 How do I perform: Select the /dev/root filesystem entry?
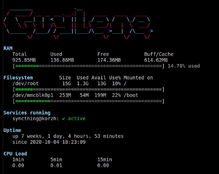[x=25, y=84]
